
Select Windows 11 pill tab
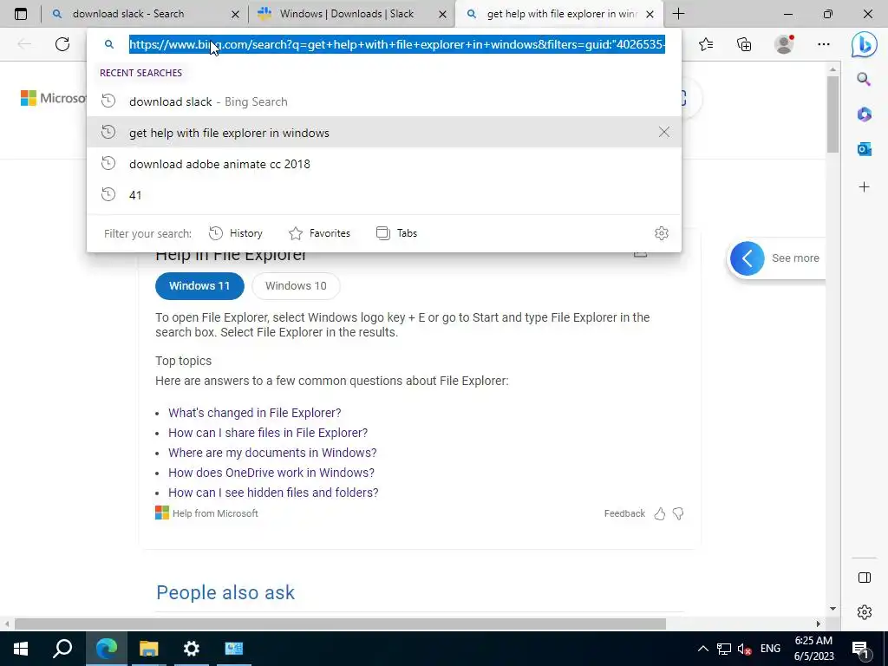[x=199, y=286]
